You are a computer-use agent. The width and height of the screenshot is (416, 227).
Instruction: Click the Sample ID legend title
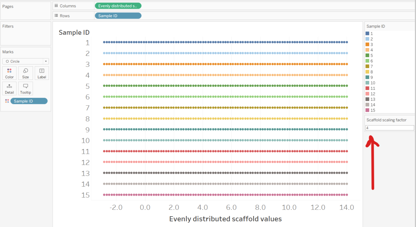[376, 26]
